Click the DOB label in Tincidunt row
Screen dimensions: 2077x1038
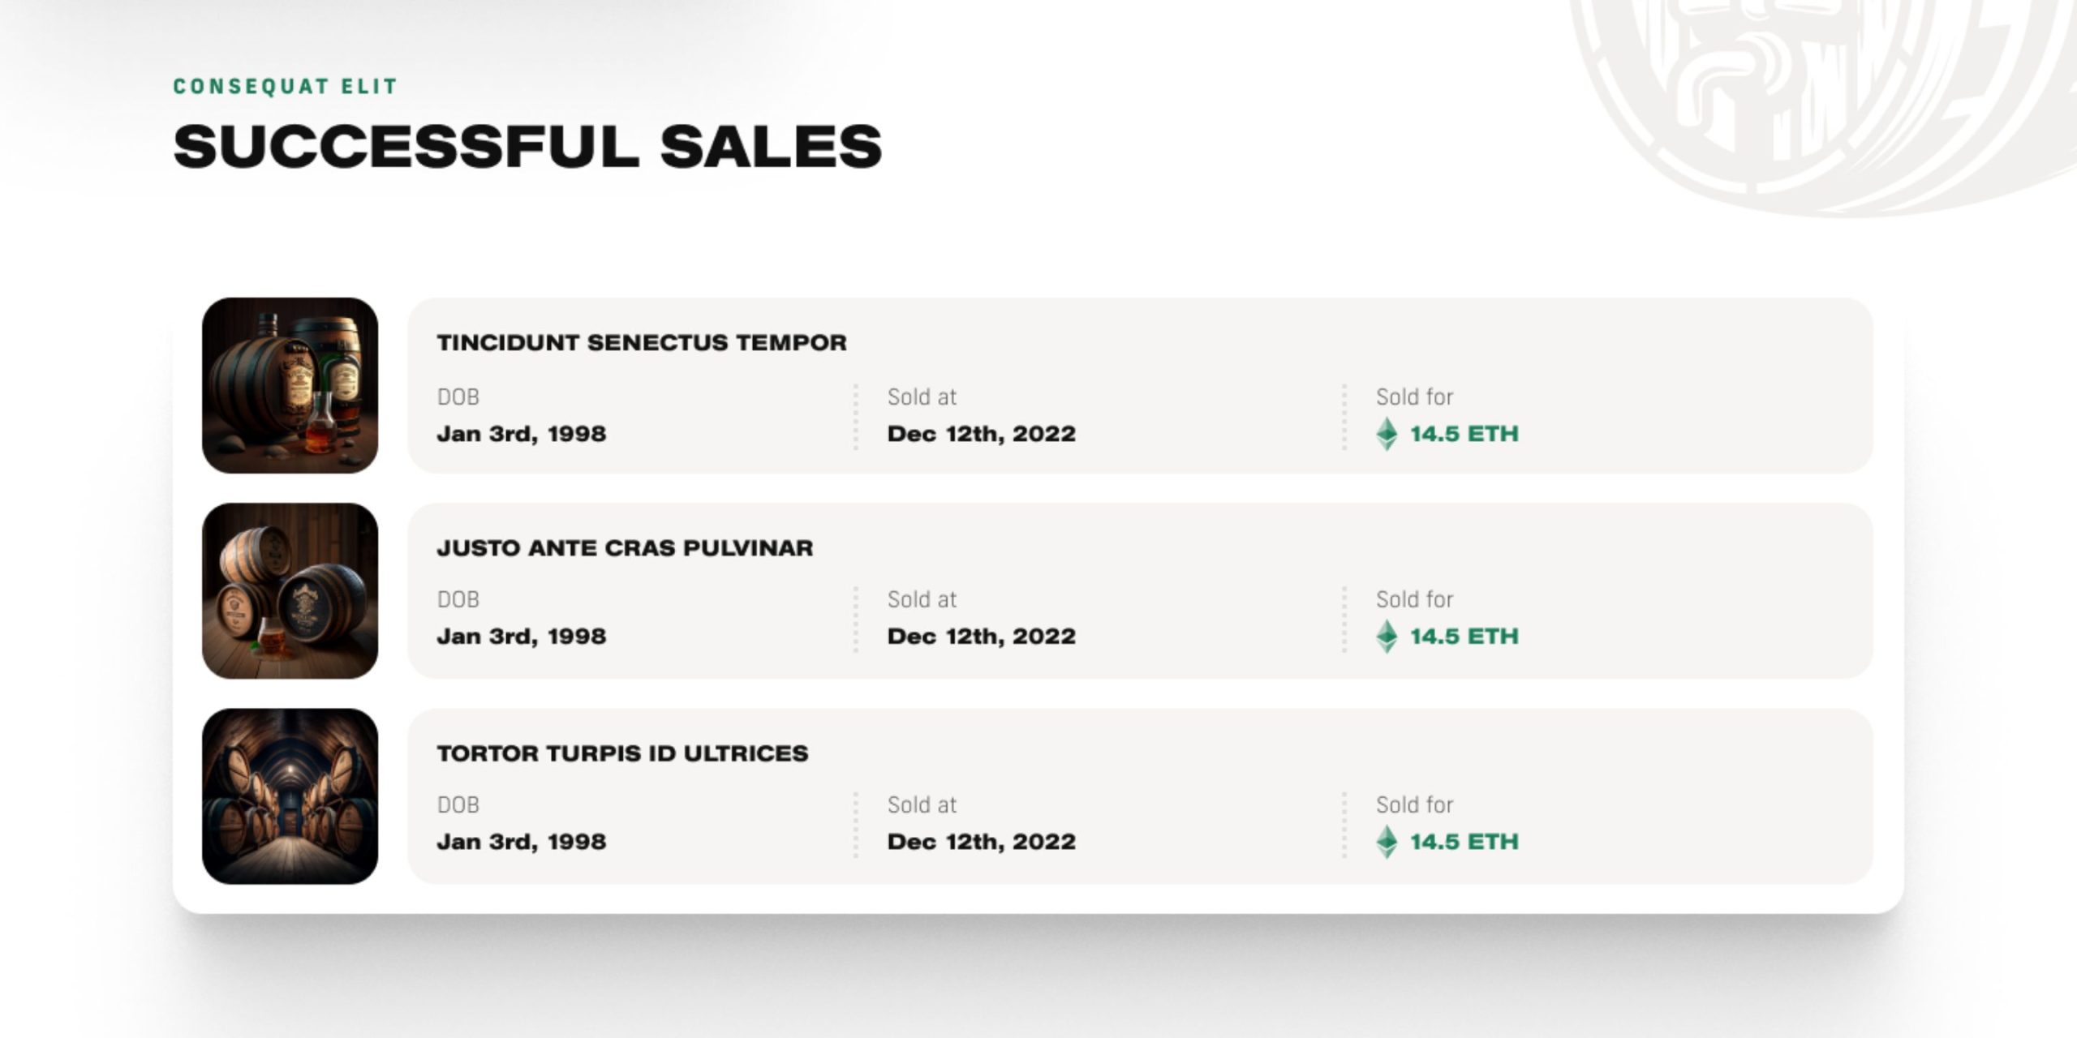pos(458,397)
